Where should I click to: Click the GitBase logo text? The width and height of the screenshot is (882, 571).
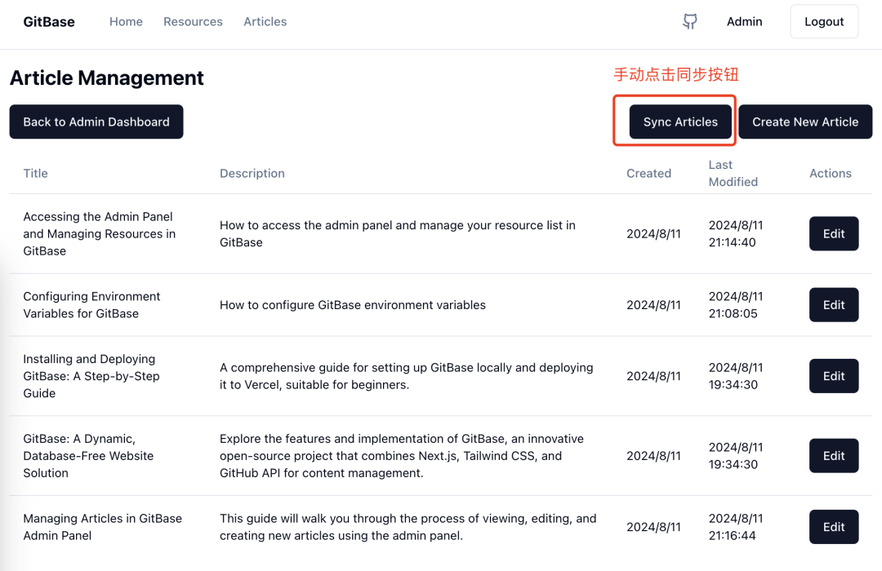tap(49, 22)
